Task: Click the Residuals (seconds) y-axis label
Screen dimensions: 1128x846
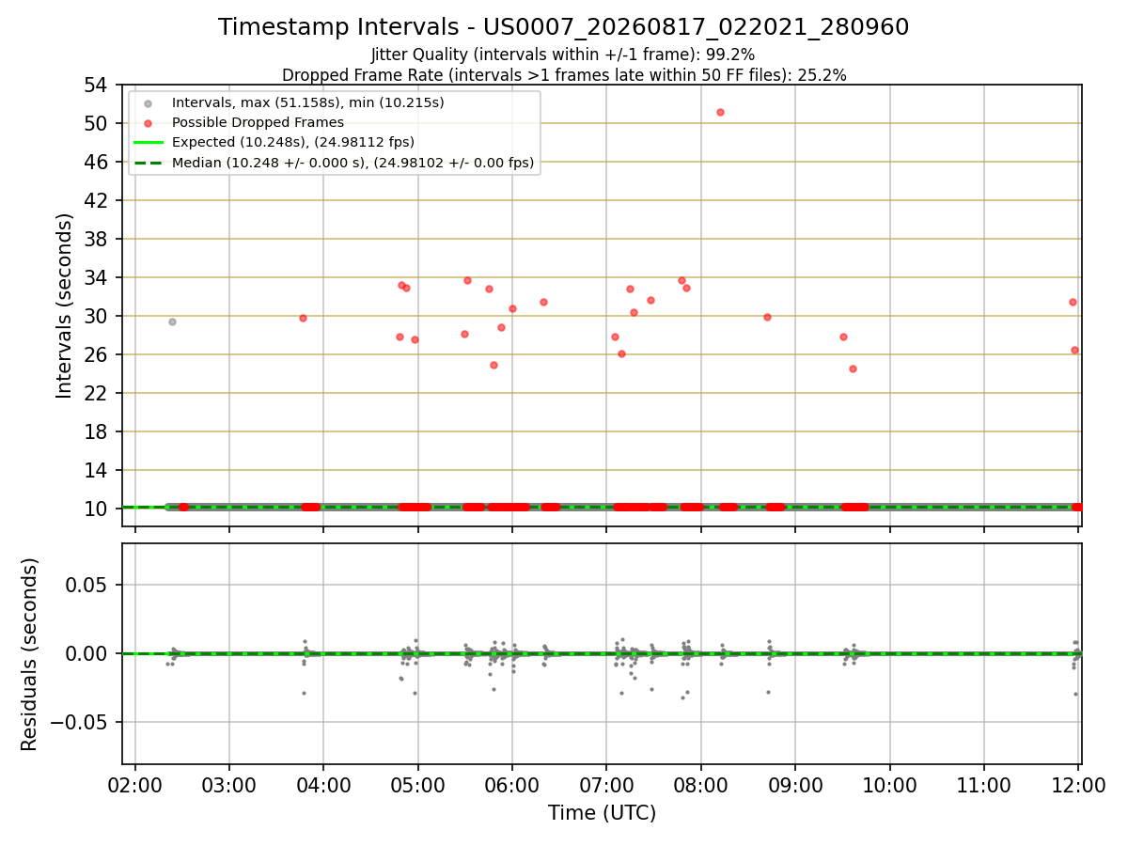Action: tap(30, 654)
